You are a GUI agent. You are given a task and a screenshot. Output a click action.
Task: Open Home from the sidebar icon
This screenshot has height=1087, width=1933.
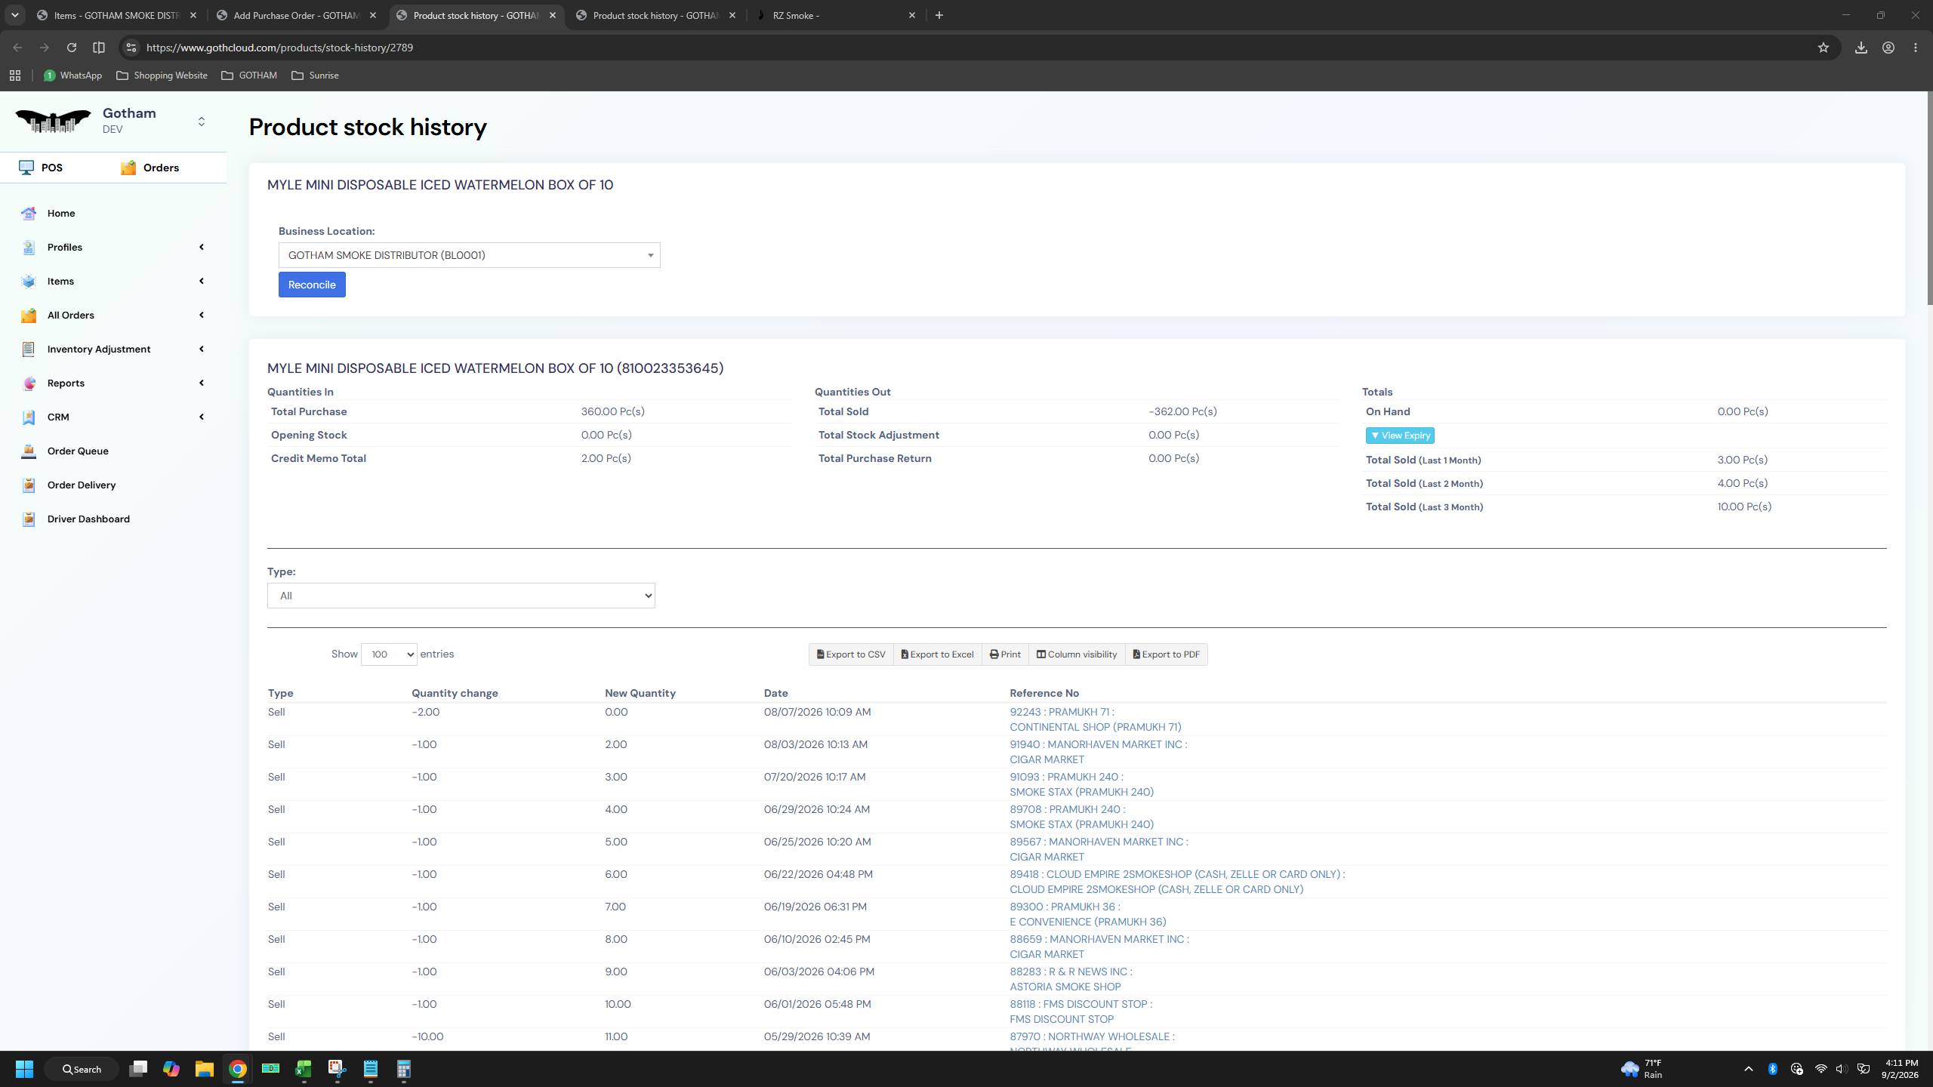[x=29, y=214]
